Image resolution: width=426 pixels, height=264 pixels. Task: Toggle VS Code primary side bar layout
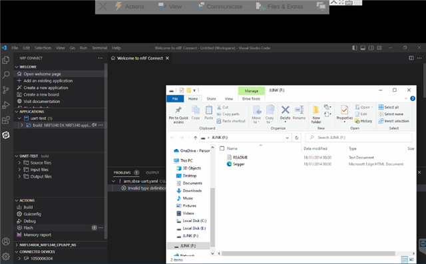point(355,48)
